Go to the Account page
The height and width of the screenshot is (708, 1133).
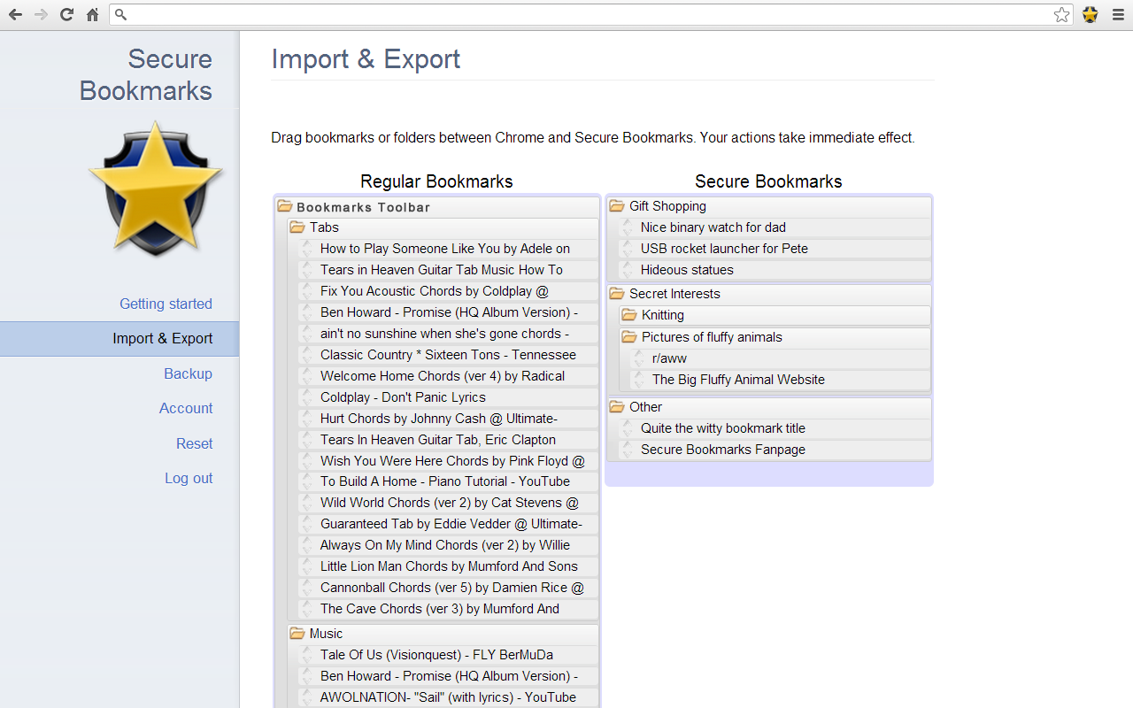186,408
